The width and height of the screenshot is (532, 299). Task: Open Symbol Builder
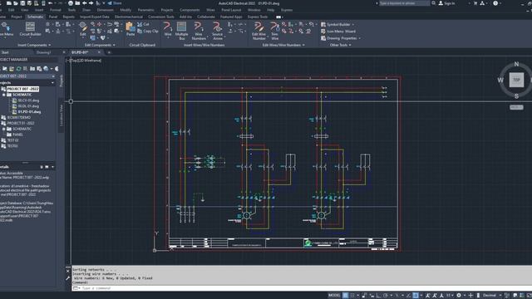pyautogui.click(x=336, y=24)
